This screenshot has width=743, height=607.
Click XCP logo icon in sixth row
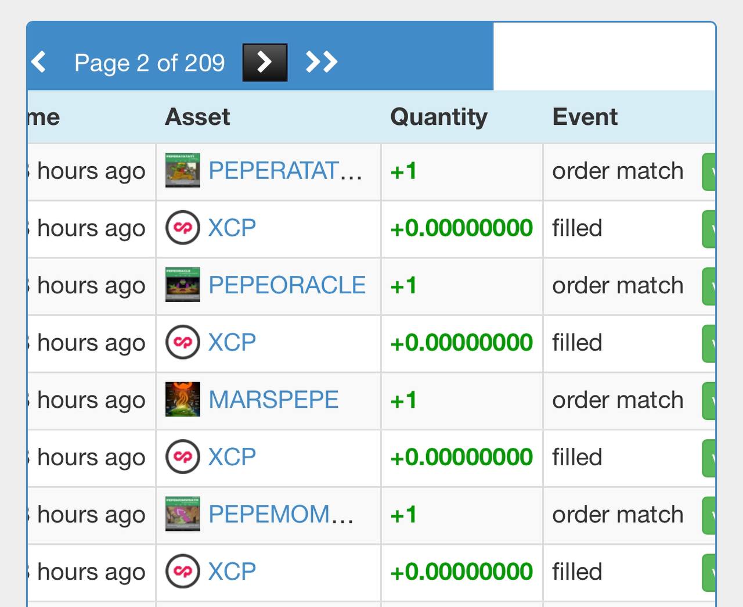[183, 457]
